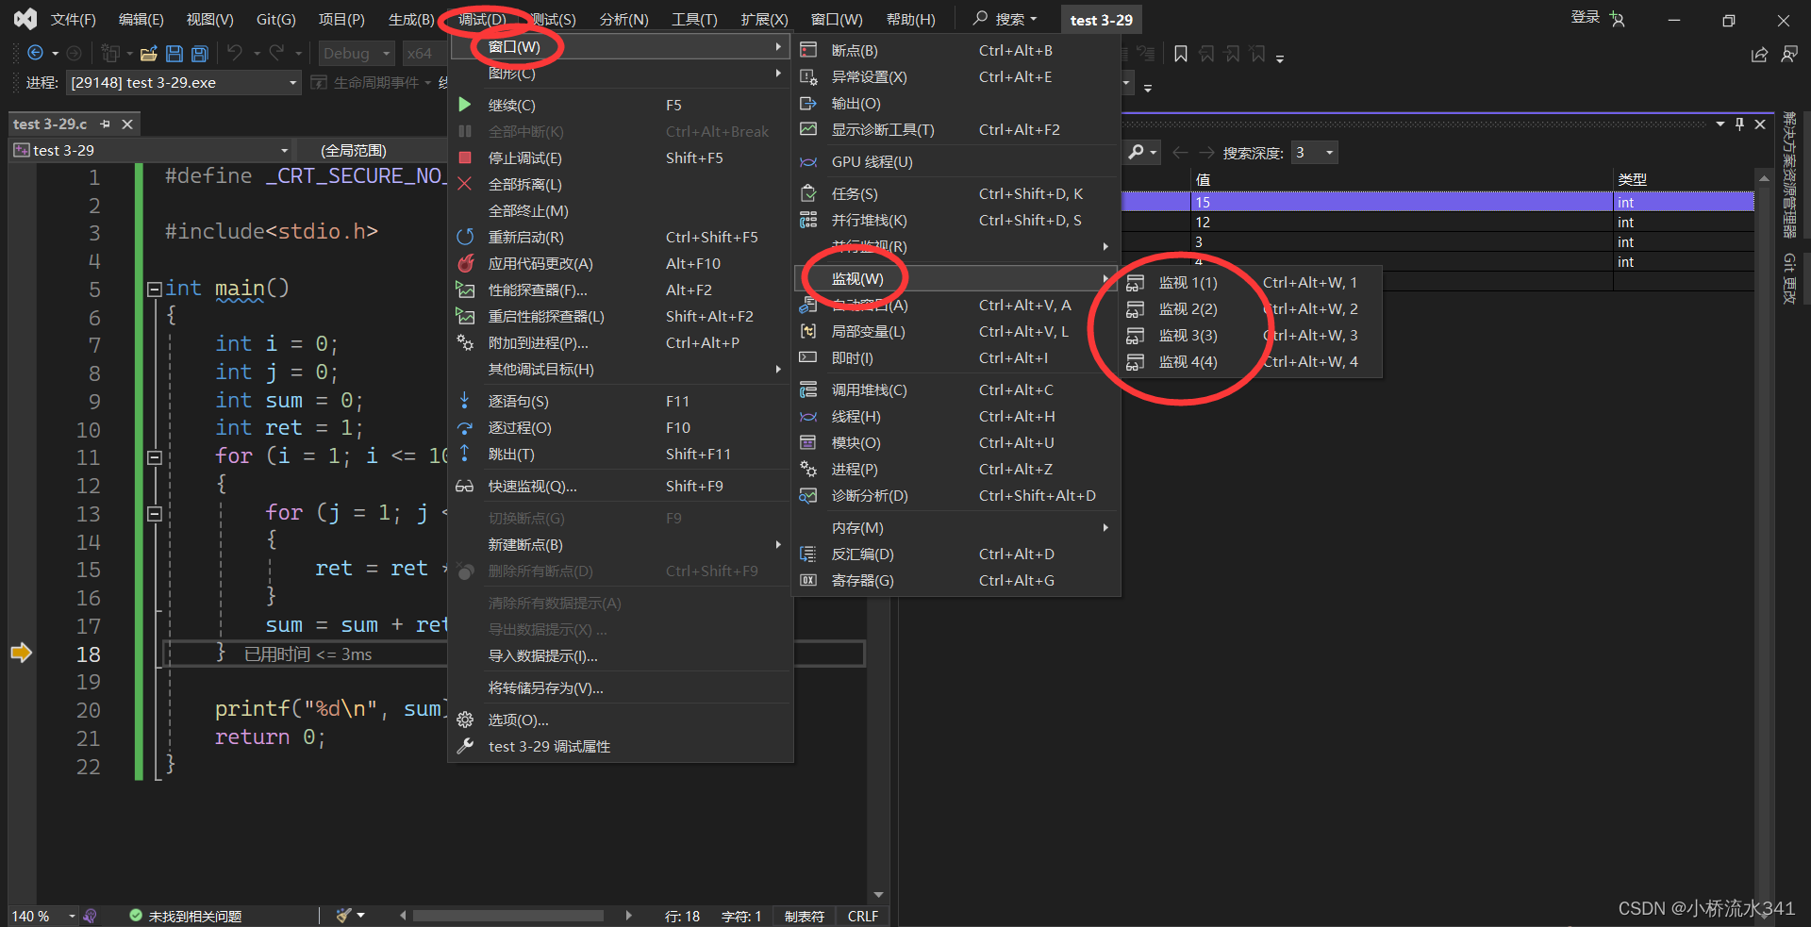
Task: Click the bookmark icon in the toolbar
Action: pyautogui.click(x=1181, y=54)
